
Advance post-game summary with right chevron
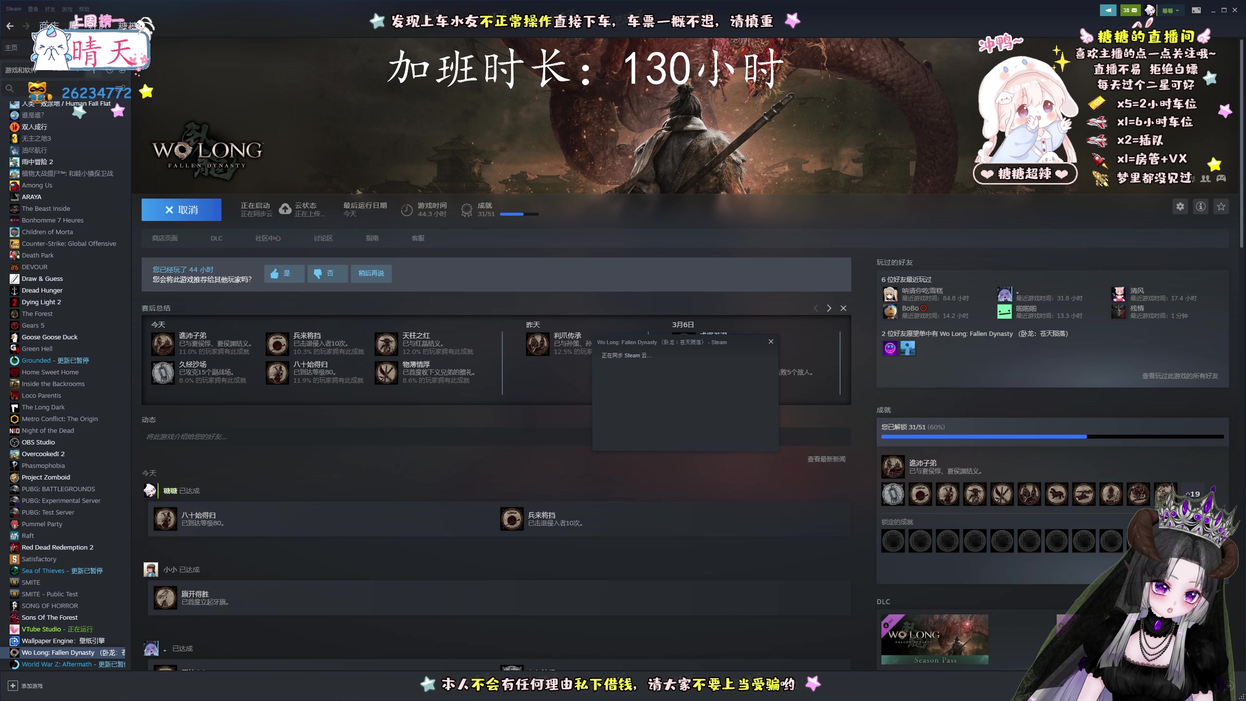click(x=829, y=308)
